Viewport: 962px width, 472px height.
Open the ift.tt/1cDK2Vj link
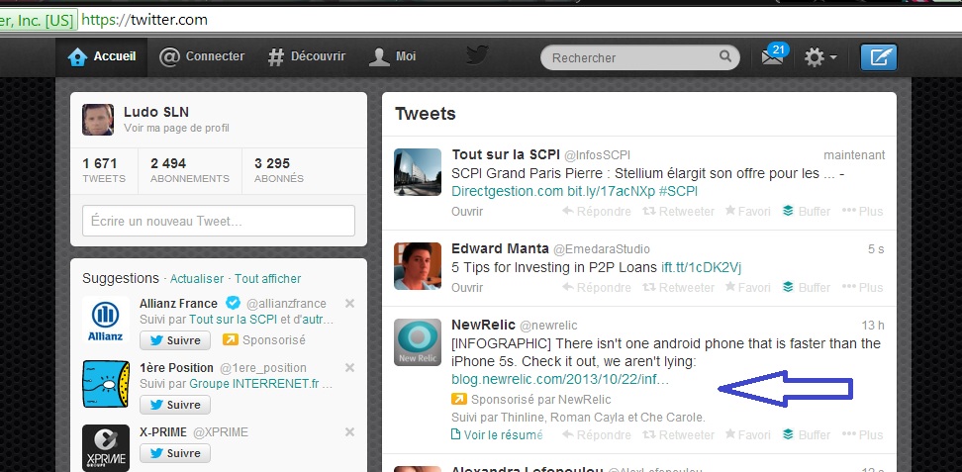[x=702, y=267]
